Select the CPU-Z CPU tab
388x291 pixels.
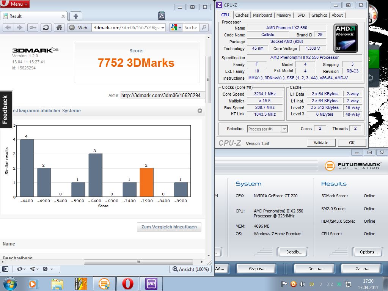click(x=225, y=15)
